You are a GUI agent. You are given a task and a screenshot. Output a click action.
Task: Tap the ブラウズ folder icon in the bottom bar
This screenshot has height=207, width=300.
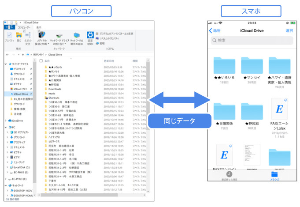[x=274, y=175]
